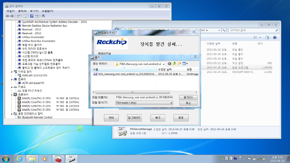The image size is (290, 163).
Task: Open the 도움말(H) menu in Device Manager
Action: (48, 11)
